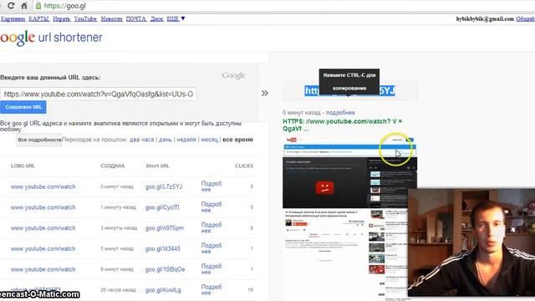Filter clicks by все время
This screenshot has width=535, height=301.
237,140
